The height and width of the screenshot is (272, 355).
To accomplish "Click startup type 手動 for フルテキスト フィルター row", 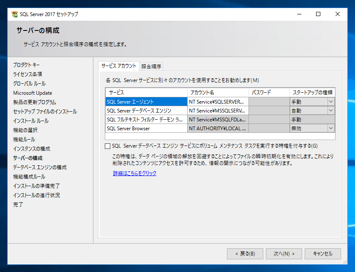I will (312, 119).
